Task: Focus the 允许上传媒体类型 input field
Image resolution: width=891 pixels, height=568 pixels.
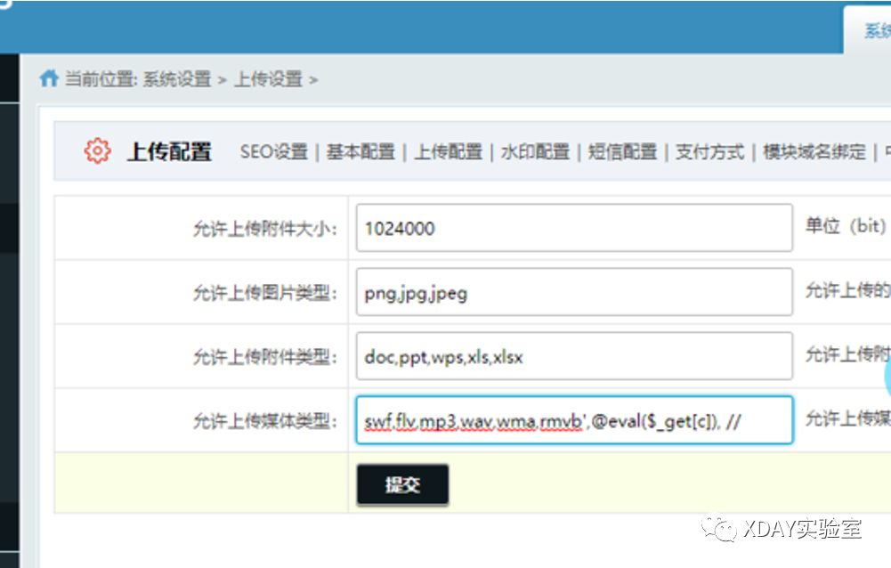Action: click(x=574, y=421)
